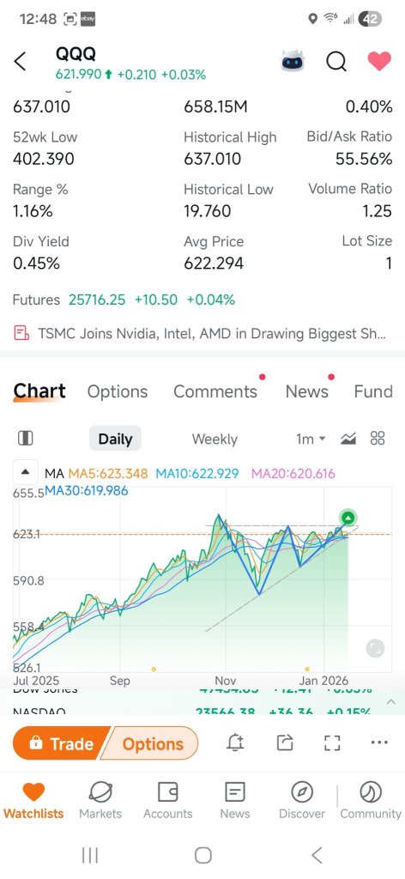Open search with the magnifier icon
This screenshot has width=405, height=879.
coord(336,62)
